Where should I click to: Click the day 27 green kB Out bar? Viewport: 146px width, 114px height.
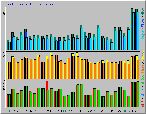click(121, 97)
